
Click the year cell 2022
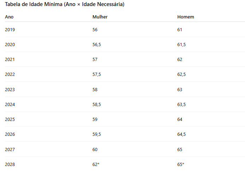pos(10,74)
